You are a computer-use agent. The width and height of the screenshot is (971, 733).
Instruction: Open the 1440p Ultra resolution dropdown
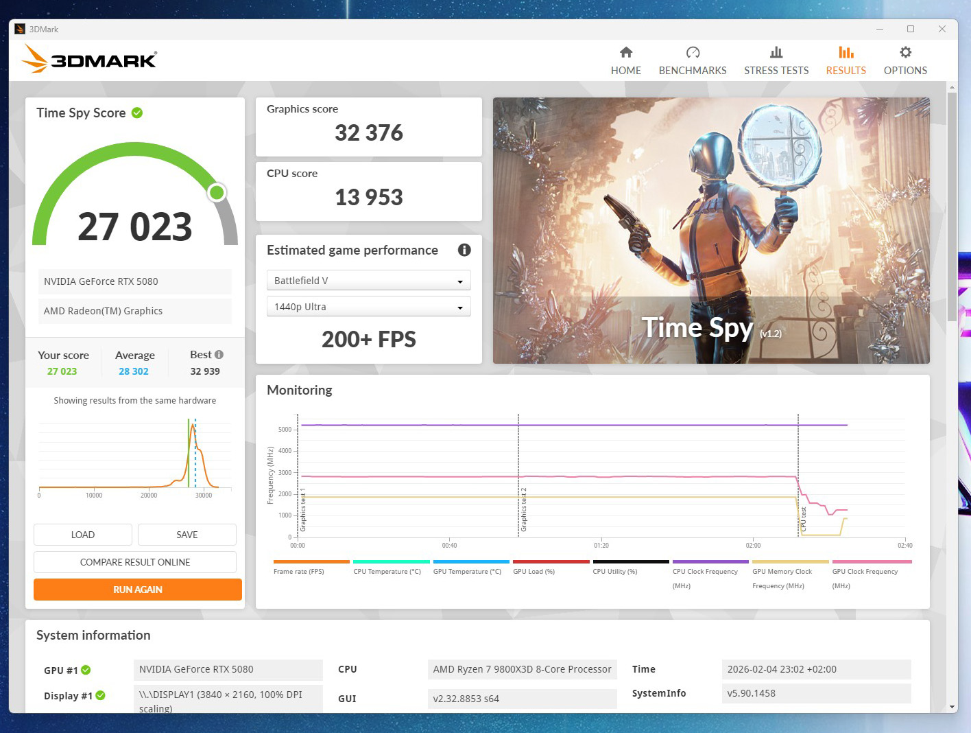[x=368, y=307]
